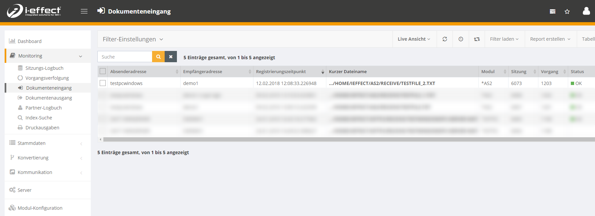Click the hamburger menu icon
The width and height of the screenshot is (595, 216).
point(84,11)
